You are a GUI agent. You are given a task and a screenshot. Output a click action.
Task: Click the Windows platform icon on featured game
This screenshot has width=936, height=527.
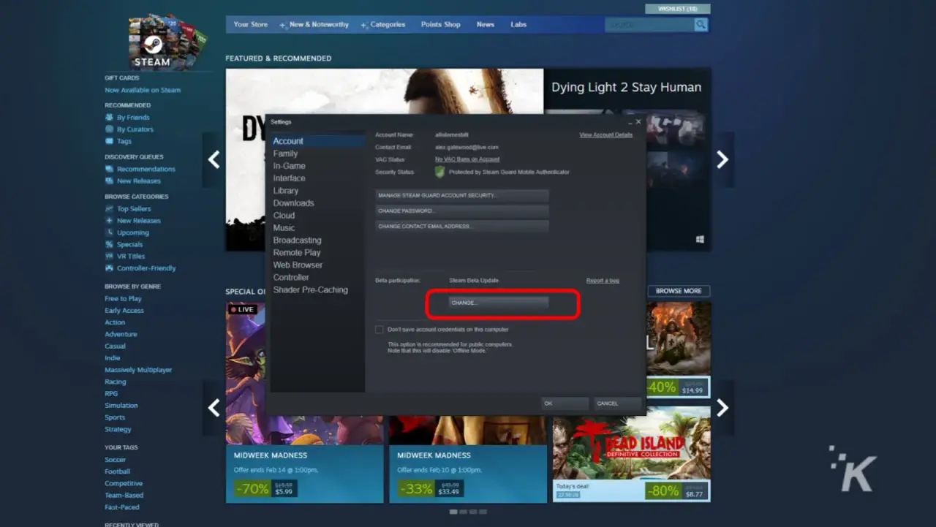coord(700,239)
